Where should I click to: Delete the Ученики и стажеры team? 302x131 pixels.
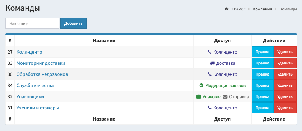click(x=285, y=108)
